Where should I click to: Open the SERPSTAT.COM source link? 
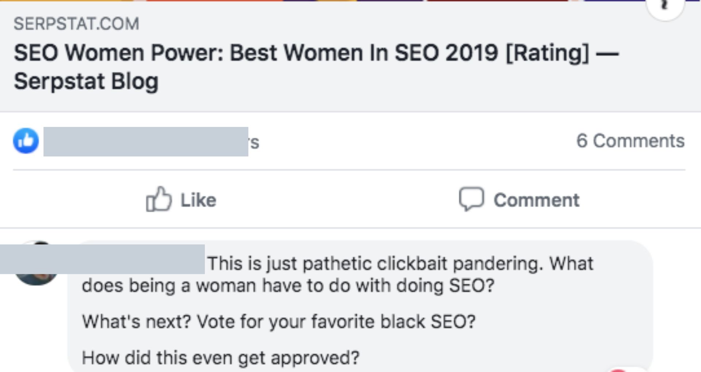(76, 24)
